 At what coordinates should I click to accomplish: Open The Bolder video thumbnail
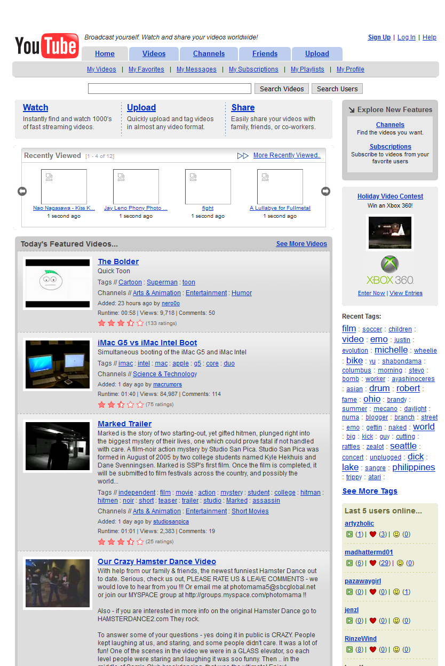pyautogui.click(x=58, y=283)
